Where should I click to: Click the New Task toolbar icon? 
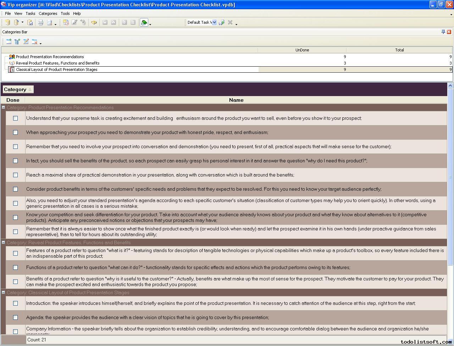[66, 22]
